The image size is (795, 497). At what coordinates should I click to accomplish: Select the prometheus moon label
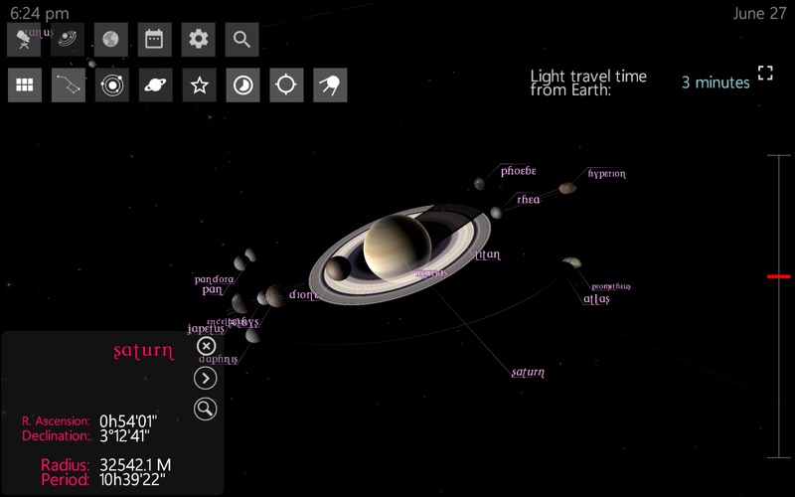click(x=611, y=286)
